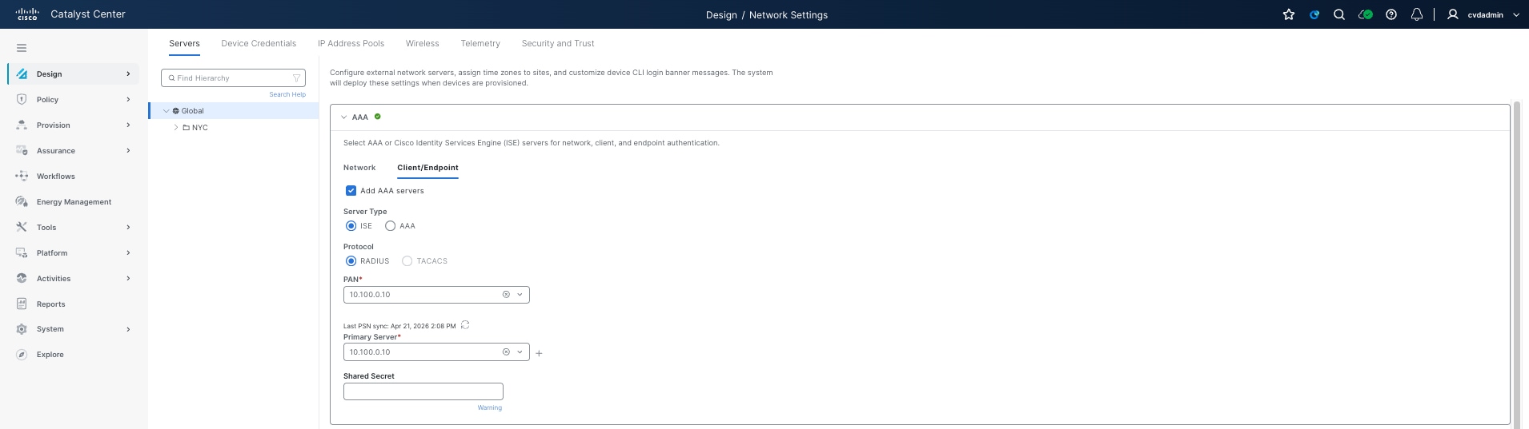Click the Search Help link
Image resolution: width=1529 pixels, height=429 pixels.
point(287,94)
